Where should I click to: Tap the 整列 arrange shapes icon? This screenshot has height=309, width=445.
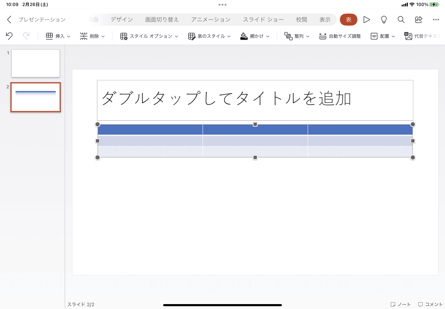pyautogui.click(x=288, y=36)
